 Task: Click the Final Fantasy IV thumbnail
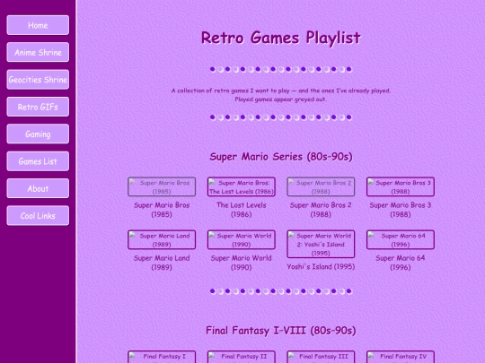(x=401, y=357)
